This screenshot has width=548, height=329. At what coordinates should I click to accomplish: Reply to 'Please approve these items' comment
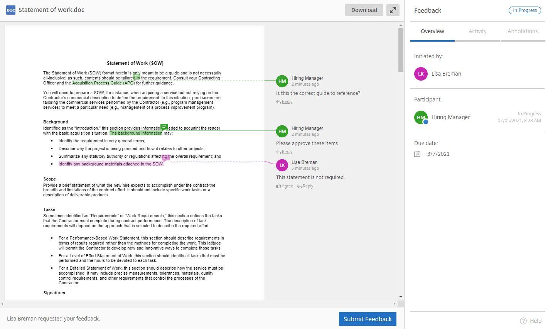tap(285, 152)
